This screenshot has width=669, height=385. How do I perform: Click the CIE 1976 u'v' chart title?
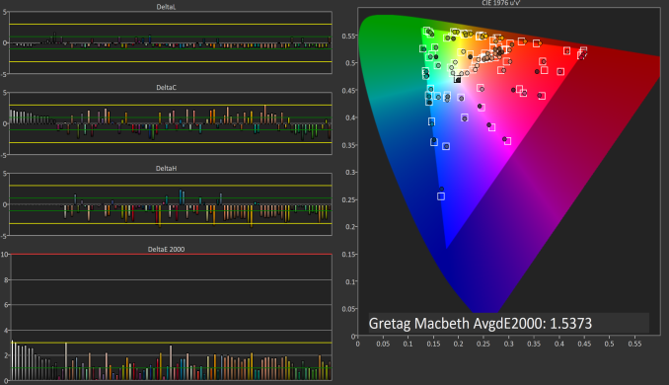(501, 3)
